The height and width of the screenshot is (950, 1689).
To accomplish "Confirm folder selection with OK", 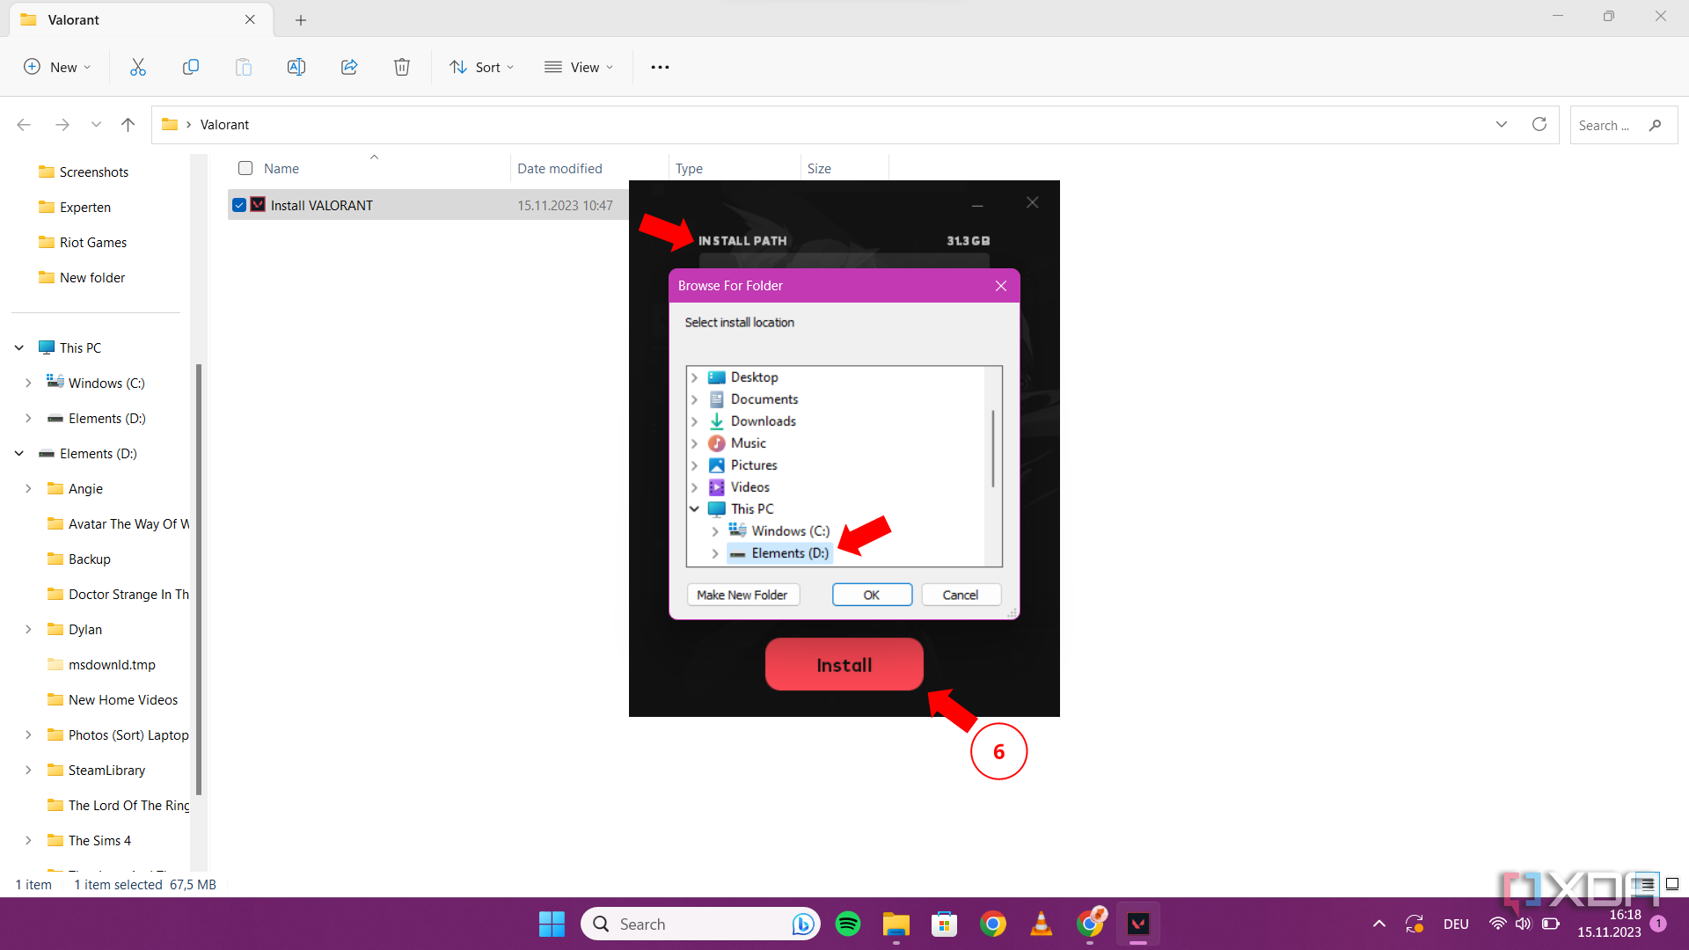I will [x=872, y=595].
